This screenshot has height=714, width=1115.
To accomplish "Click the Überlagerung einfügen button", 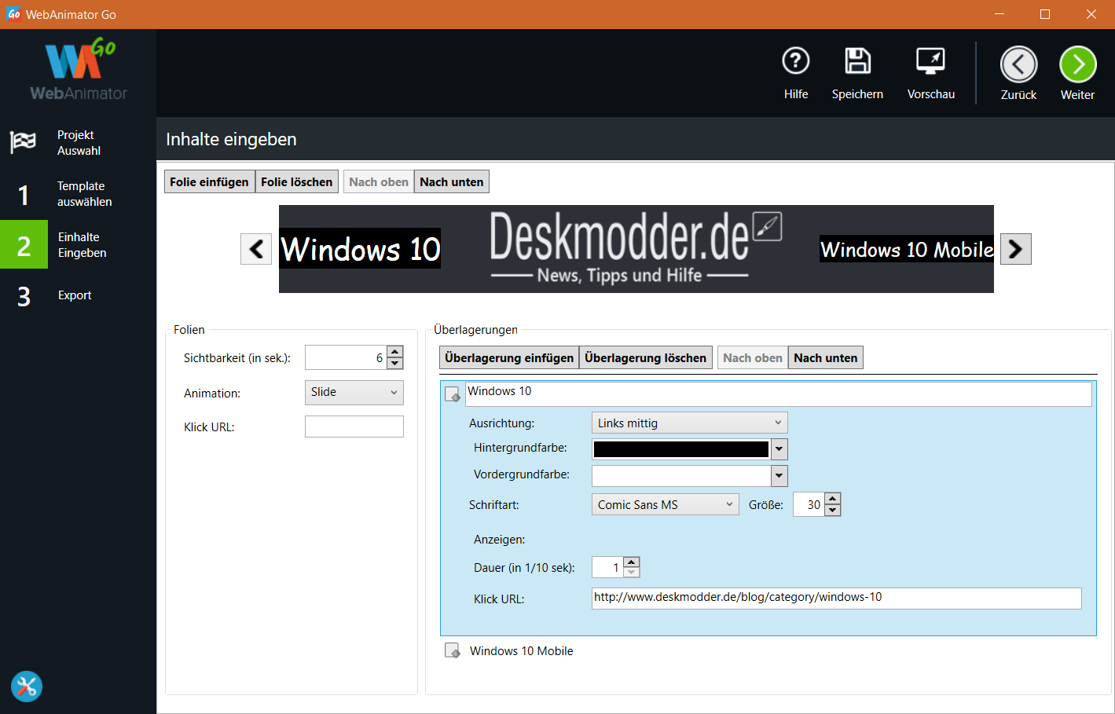I will [509, 357].
